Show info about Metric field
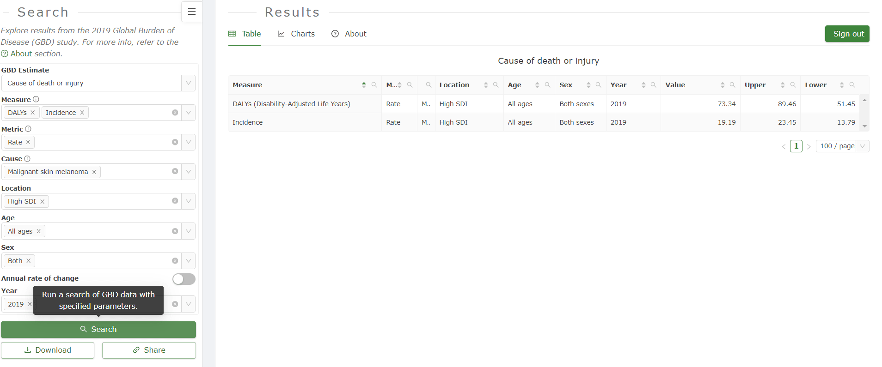The height and width of the screenshot is (367, 882). click(28, 129)
